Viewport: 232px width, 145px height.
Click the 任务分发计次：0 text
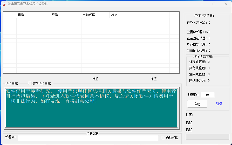click(199, 23)
